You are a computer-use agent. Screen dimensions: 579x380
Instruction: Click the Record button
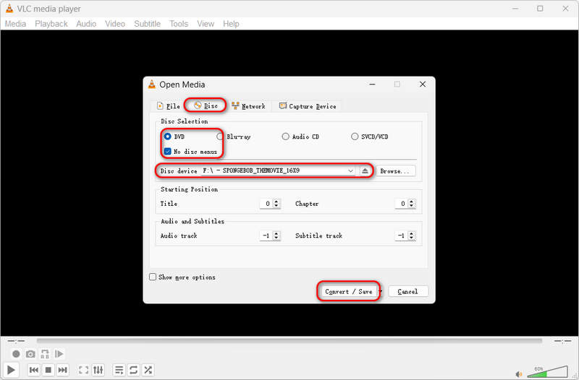[16, 354]
